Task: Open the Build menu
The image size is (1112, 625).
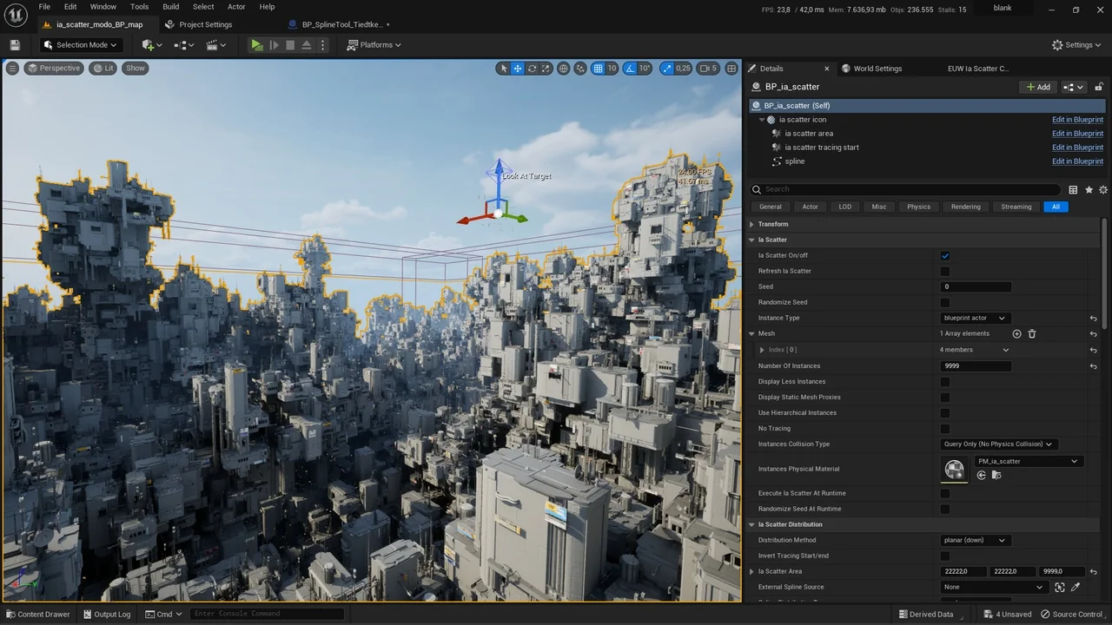Action: click(171, 7)
